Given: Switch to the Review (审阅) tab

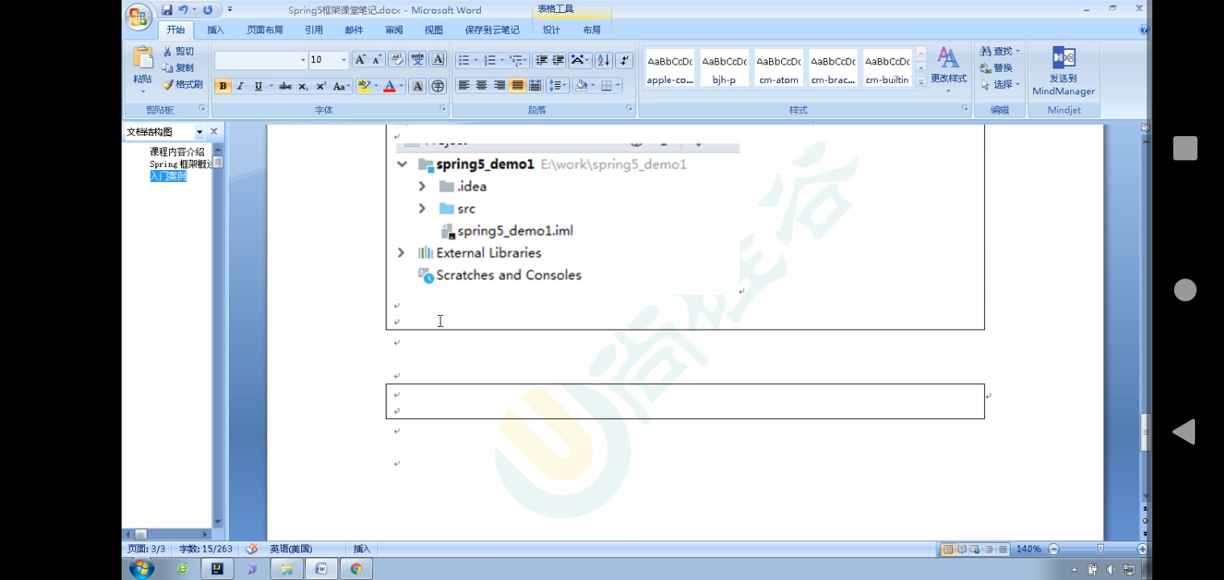Looking at the screenshot, I should [x=394, y=30].
